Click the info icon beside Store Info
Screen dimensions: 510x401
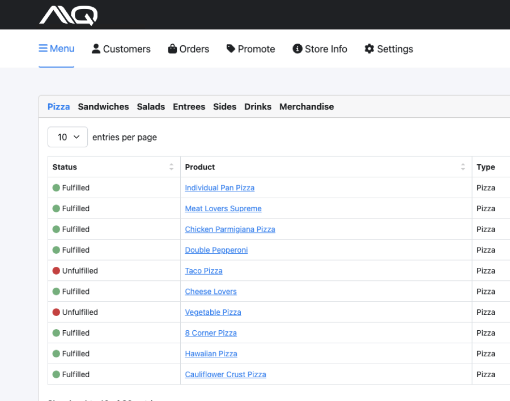pos(297,48)
